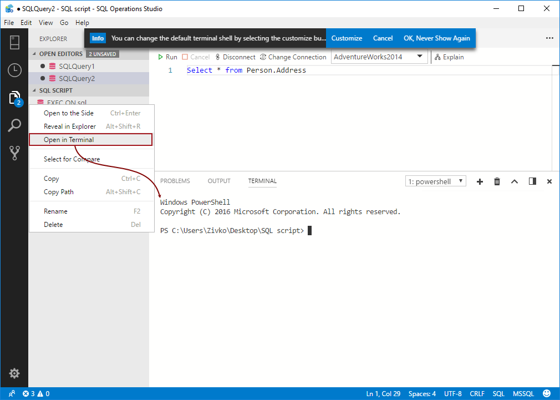Image resolution: width=560 pixels, height=400 pixels.
Task: Click SQLQuery2 database file icon
Action: pyautogui.click(x=52, y=78)
